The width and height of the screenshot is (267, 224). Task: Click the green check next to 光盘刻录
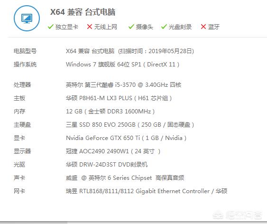point(164,27)
